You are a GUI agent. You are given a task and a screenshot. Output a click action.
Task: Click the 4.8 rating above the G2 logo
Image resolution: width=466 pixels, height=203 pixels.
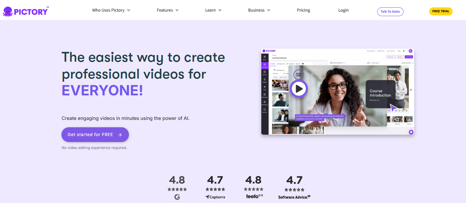click(177, 180)
